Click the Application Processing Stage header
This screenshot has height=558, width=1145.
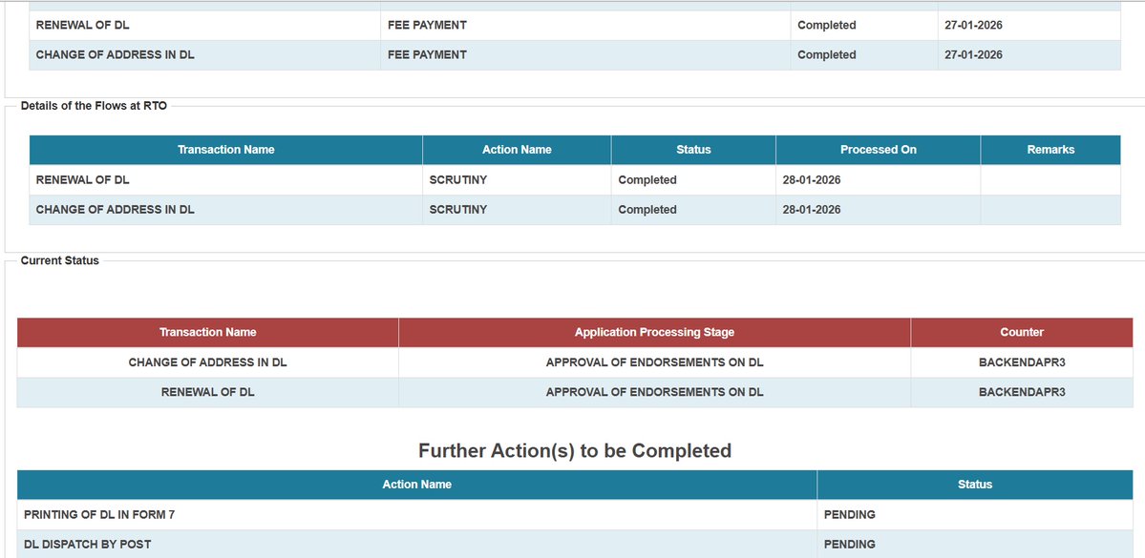point(654,332)
